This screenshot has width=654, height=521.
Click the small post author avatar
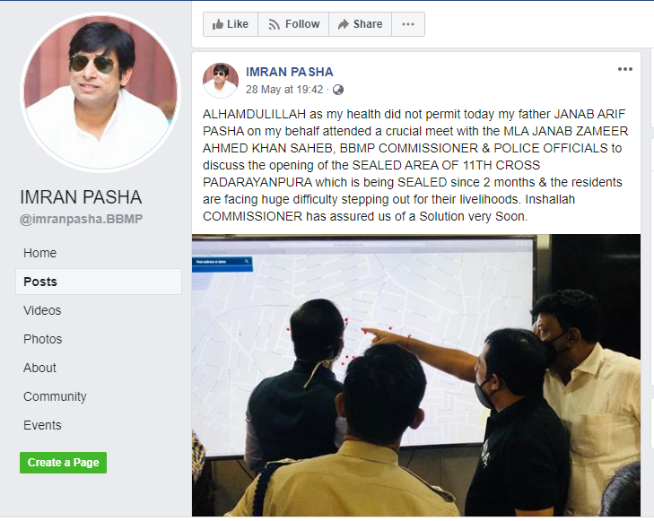pyautogui.click(x=220, y=81)
